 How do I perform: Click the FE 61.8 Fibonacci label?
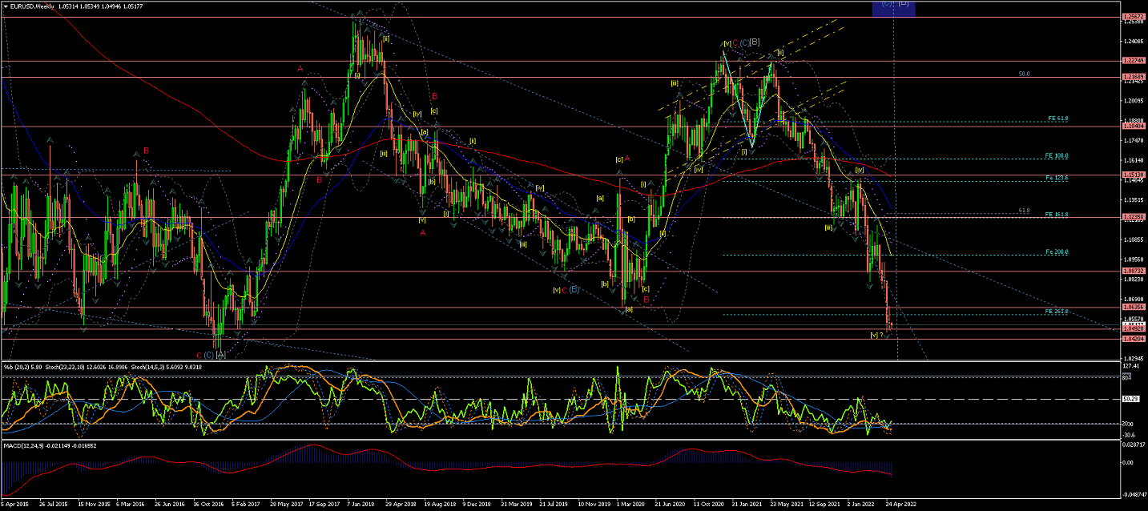(1057, 119)
